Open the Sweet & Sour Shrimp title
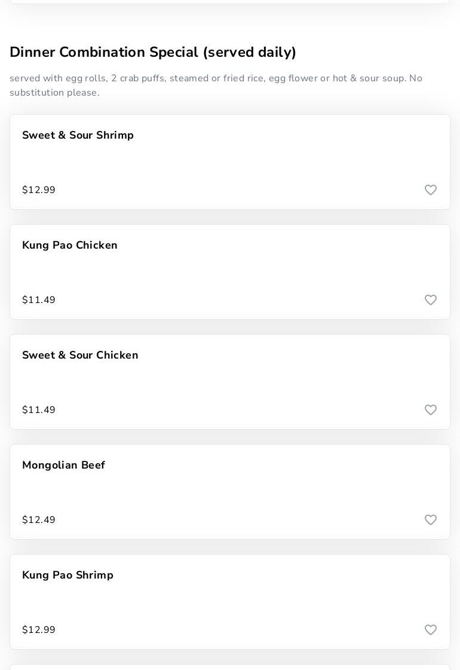The height and width of the screenshot is (670, 460). click(78, 136)
